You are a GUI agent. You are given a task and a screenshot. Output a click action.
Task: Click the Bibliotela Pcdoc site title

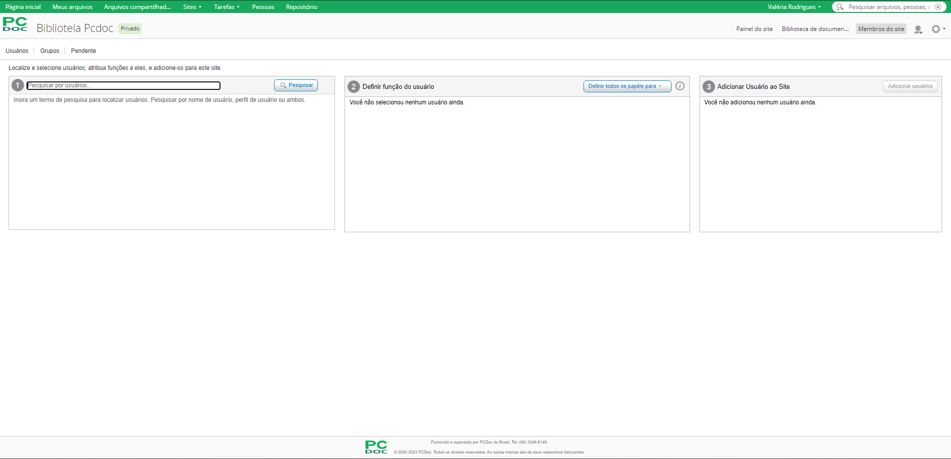tap(75, 28)
